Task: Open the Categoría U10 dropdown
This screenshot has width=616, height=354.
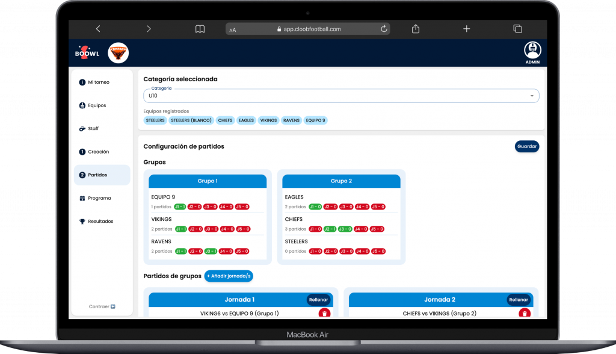Action: [x=341, y=96]
